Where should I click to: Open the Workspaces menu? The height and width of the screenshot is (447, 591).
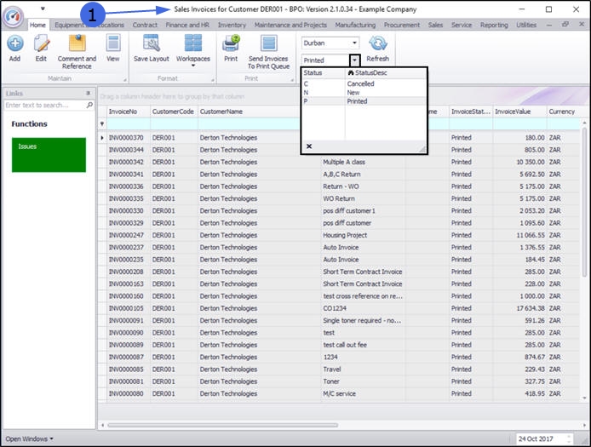coord(193,51)
